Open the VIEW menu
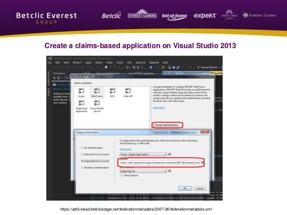The image size is (287, 215). click(x=66, y=63)
